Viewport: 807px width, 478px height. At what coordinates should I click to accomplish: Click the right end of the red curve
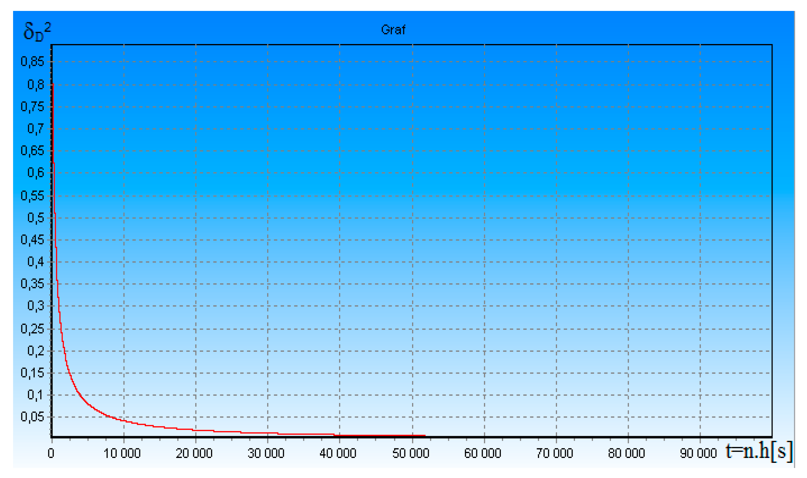pyautogui.click(x=424, y=435)
